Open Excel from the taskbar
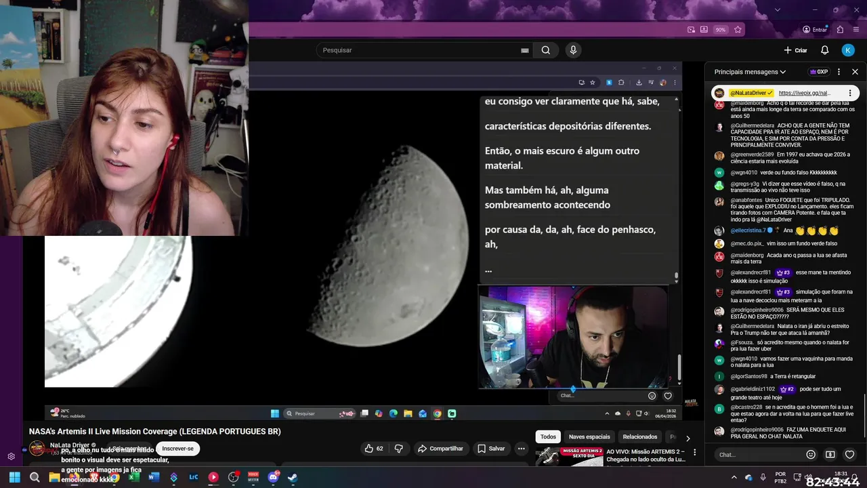The height and width of the screenshot is (488, 867). coord(134,477)
